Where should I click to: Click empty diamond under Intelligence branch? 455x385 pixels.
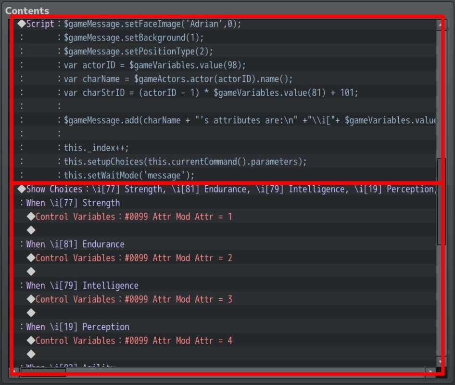[x=31, y=313]
